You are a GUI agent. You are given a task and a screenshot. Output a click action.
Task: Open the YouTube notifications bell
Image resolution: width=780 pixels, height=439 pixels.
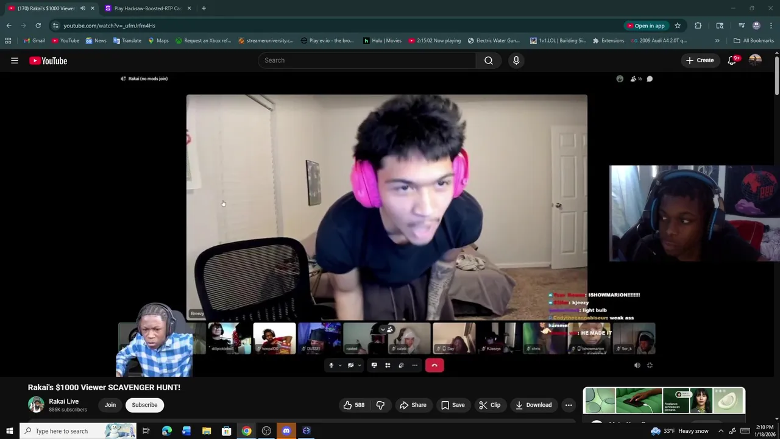click(732, 60)
